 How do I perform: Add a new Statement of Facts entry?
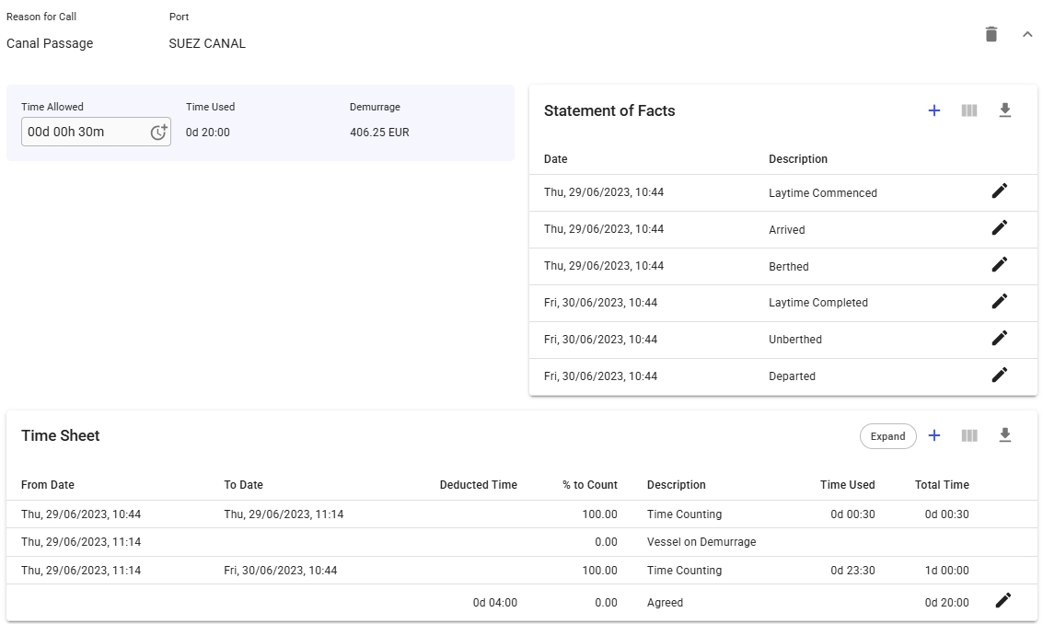coord(933,110)
